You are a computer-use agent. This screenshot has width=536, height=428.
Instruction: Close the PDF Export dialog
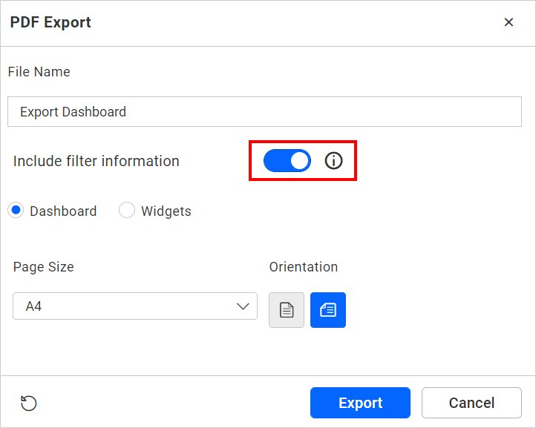[509, 22]
